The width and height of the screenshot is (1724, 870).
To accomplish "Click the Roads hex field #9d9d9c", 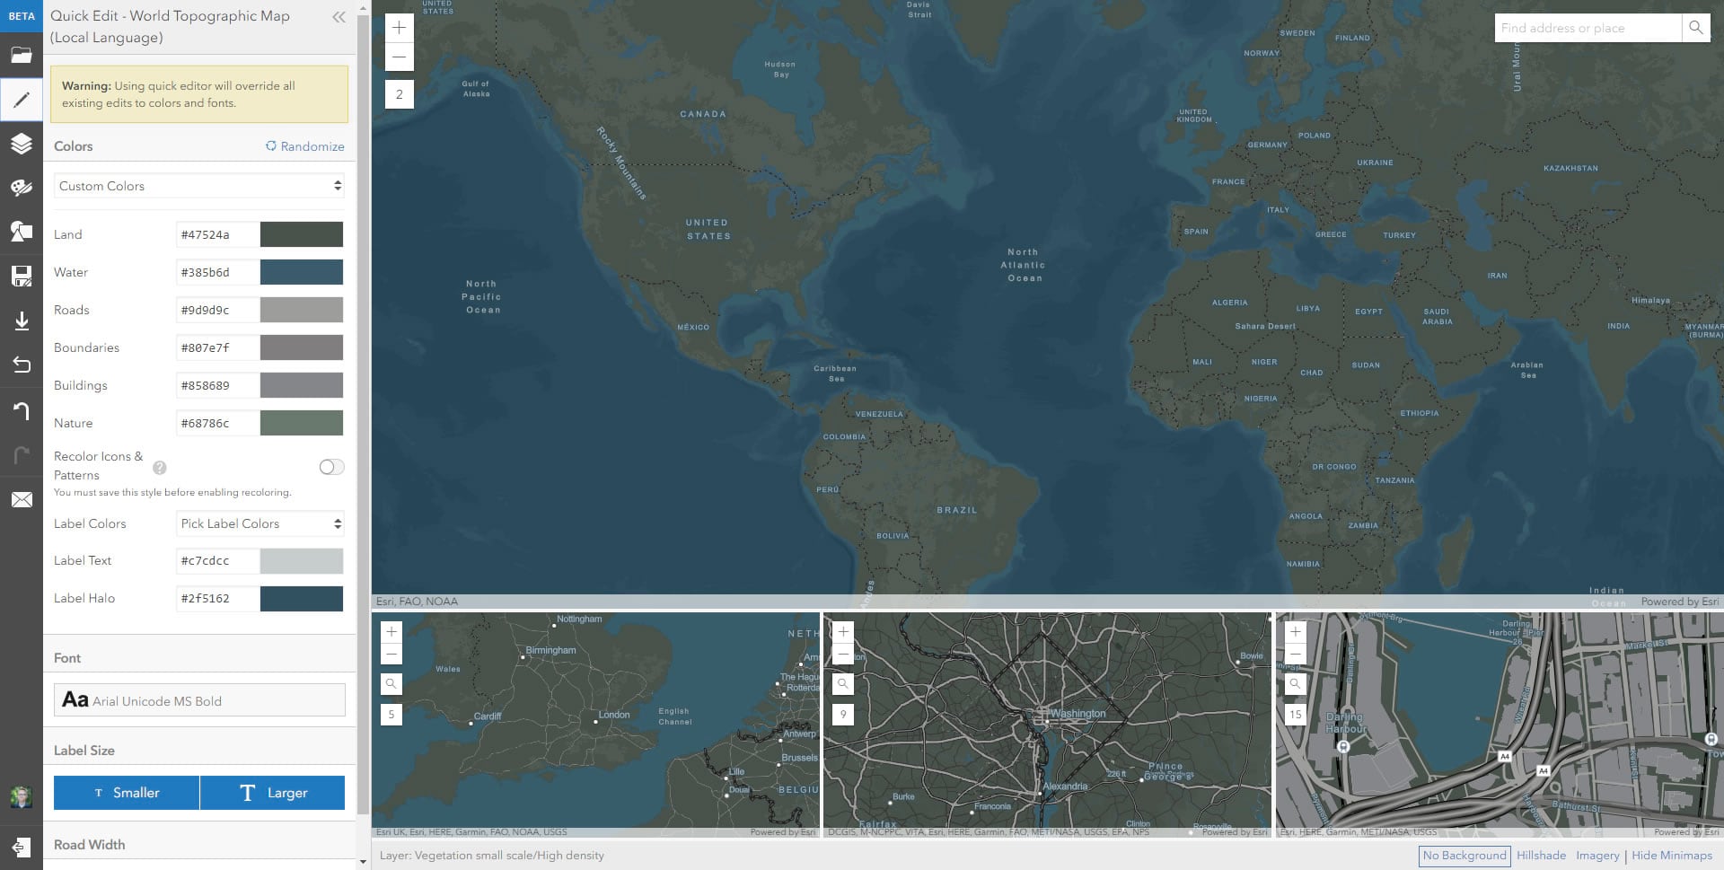I will (217, 310).
